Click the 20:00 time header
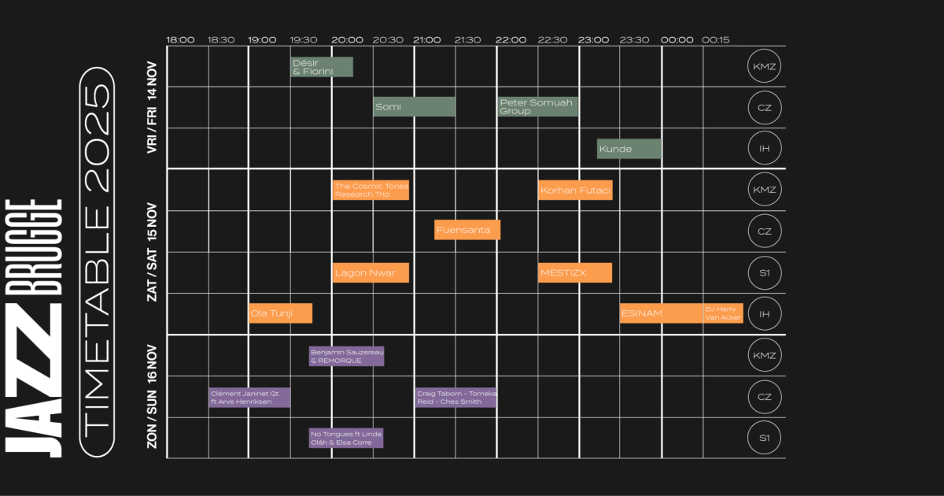The image size is (944, 496). coord(347,39)
